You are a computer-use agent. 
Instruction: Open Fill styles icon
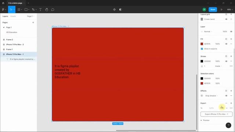click(x=226, y=39)
